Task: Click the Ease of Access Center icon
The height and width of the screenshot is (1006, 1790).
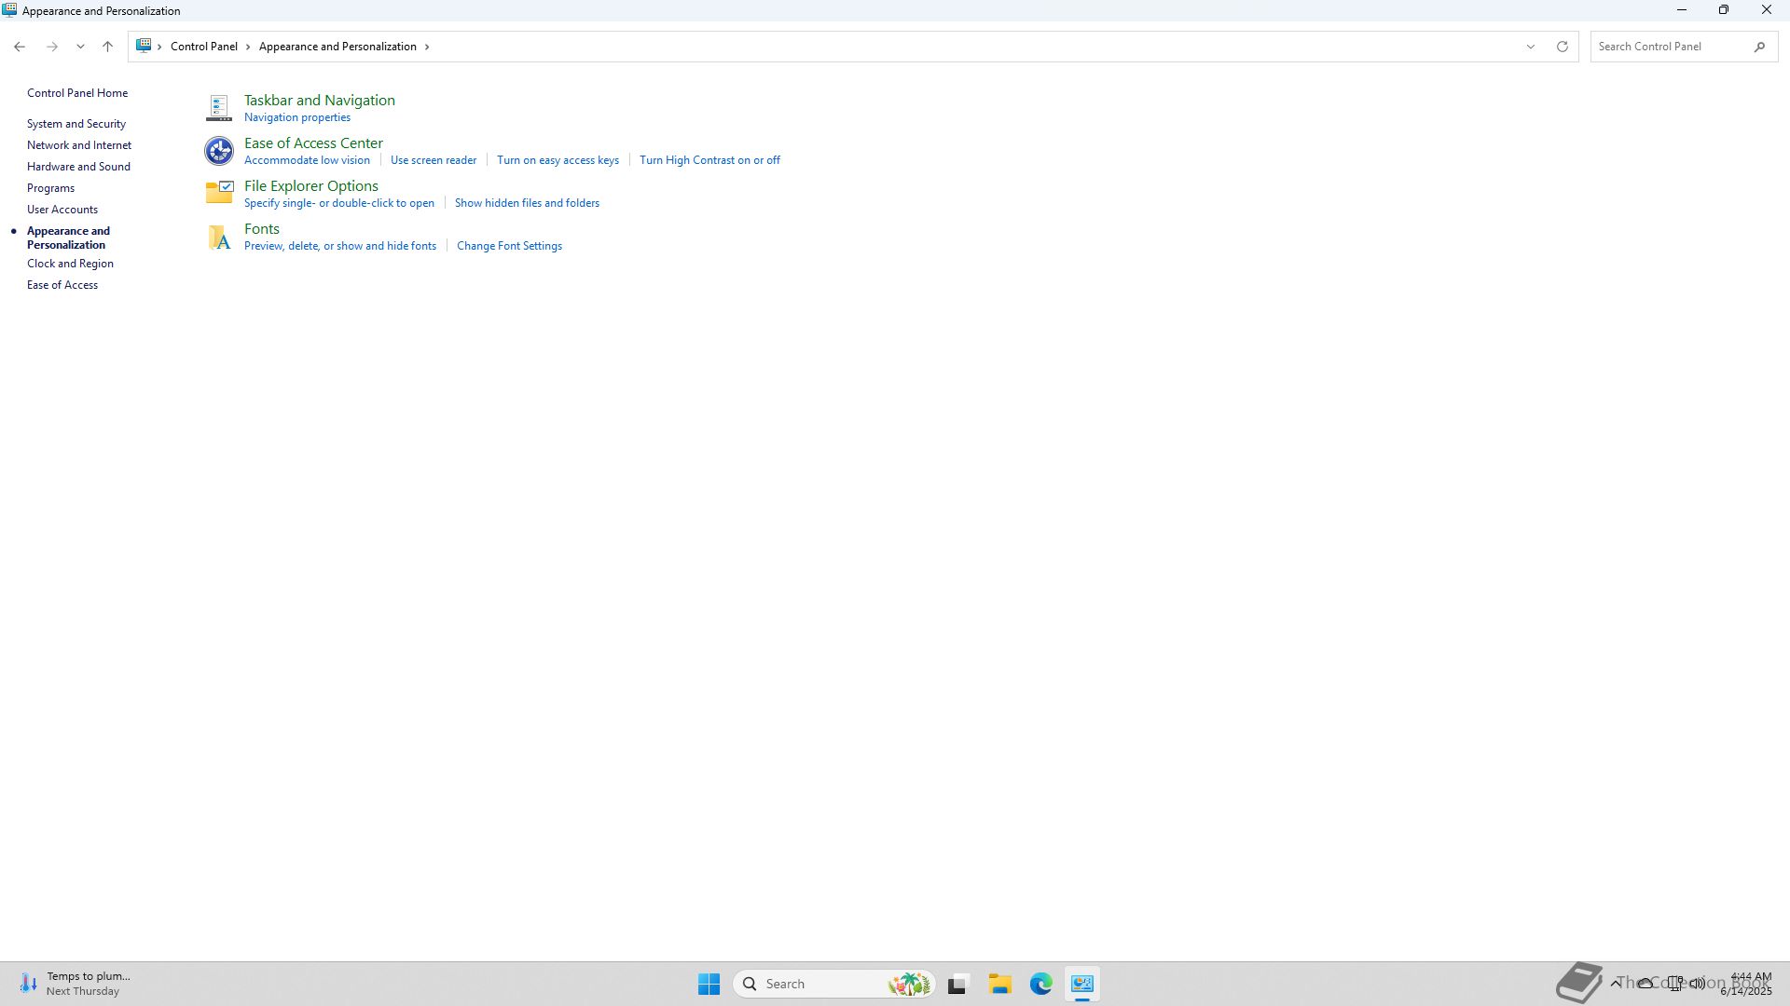Action: tap(218, 151)
